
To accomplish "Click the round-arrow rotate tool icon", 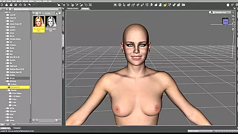I will tap(133, 5).
